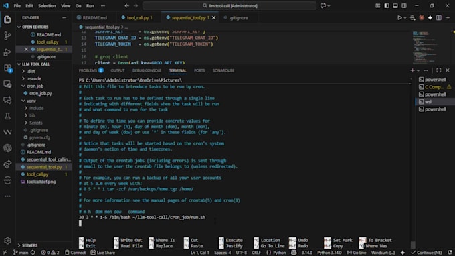Screen dimensions: 455x256
Task: Open Manage gear icon
Action: (7, 241)
